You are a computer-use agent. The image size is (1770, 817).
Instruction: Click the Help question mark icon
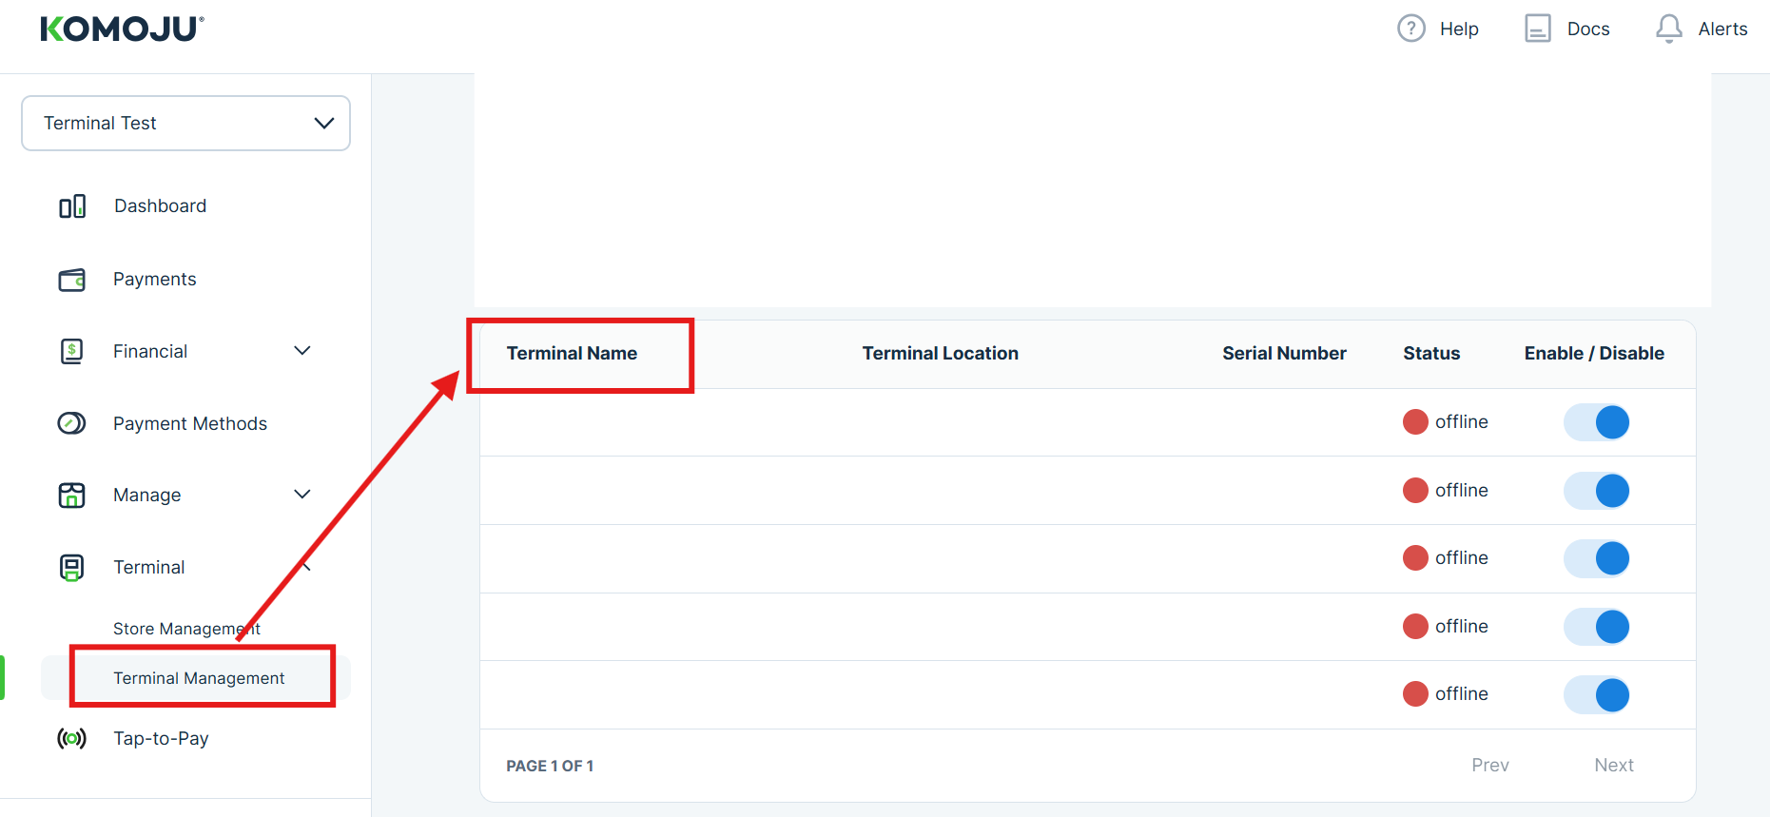[x=1410, y=29]
